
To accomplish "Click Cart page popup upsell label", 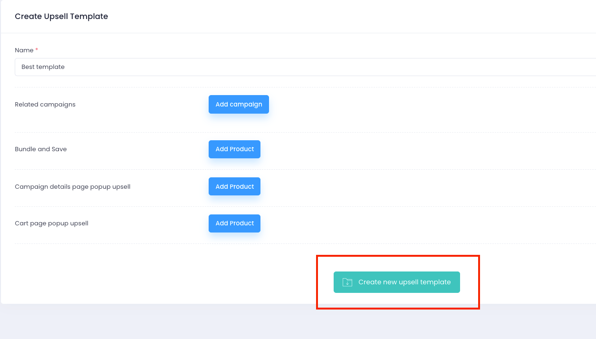I will [x=52, y=223].
